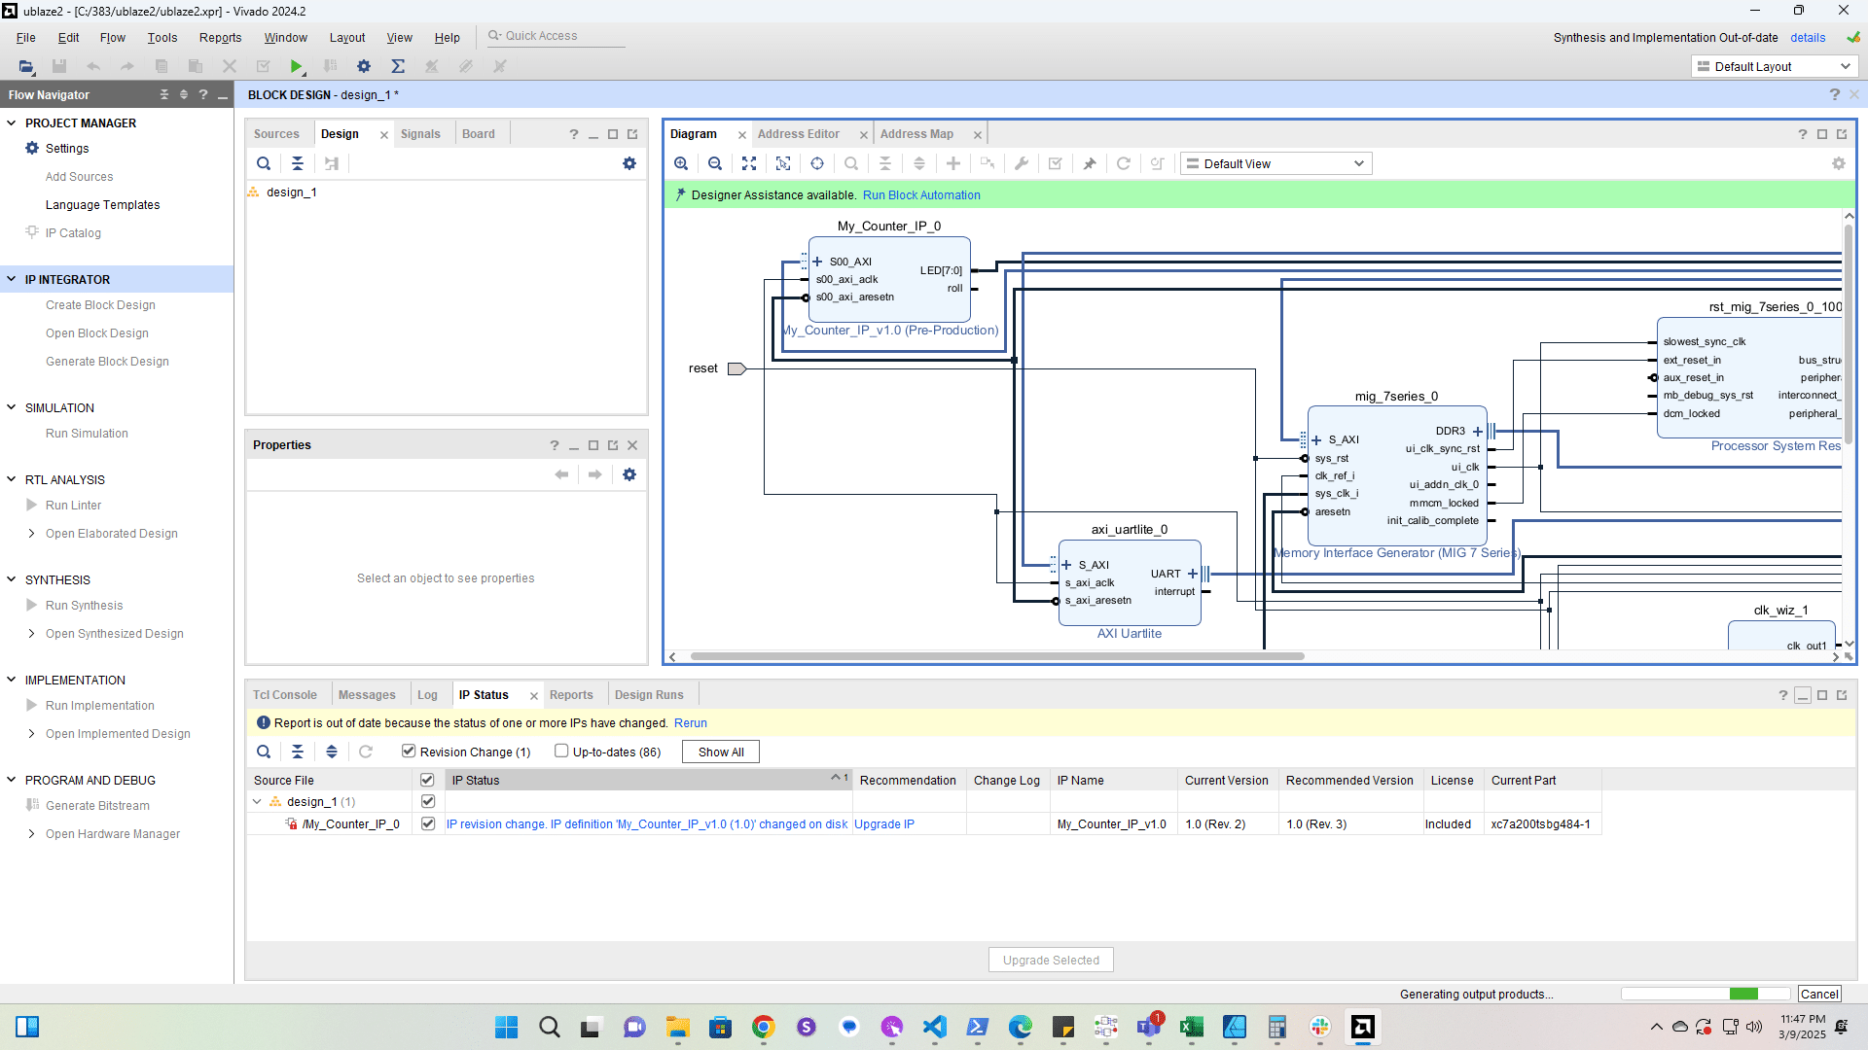The height and width of the screenshot is (1050, 1868).
Task: Open Properties panel settings gear
Action: pyautogui.click(x=629, y=474)
